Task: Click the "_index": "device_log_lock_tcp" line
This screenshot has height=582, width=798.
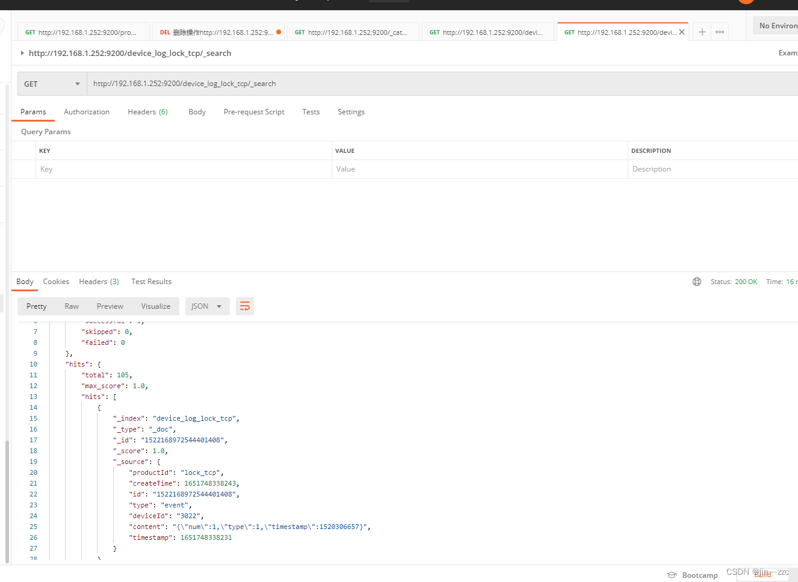Action: (x=176, y=418)
